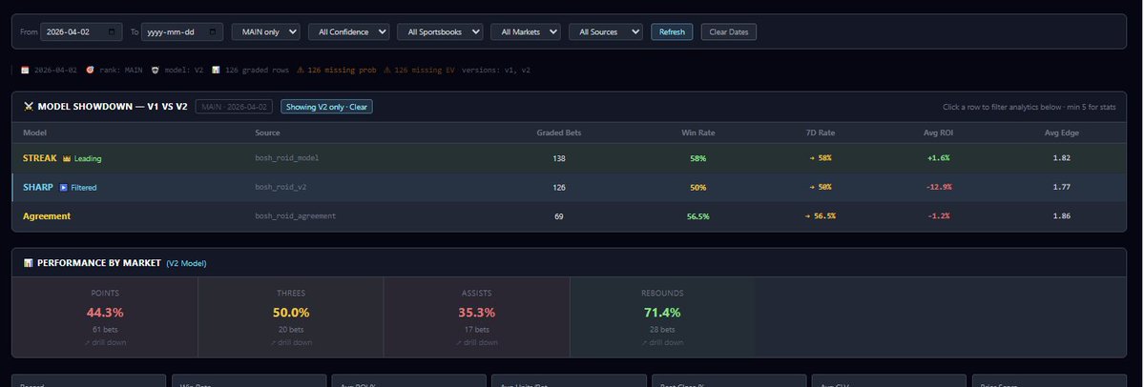Click the Model column header

pyautogui.click(x=35, y=132)
